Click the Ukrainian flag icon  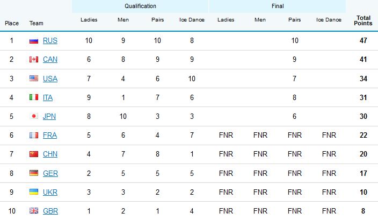pyautogui.click(x=34, y=192)
